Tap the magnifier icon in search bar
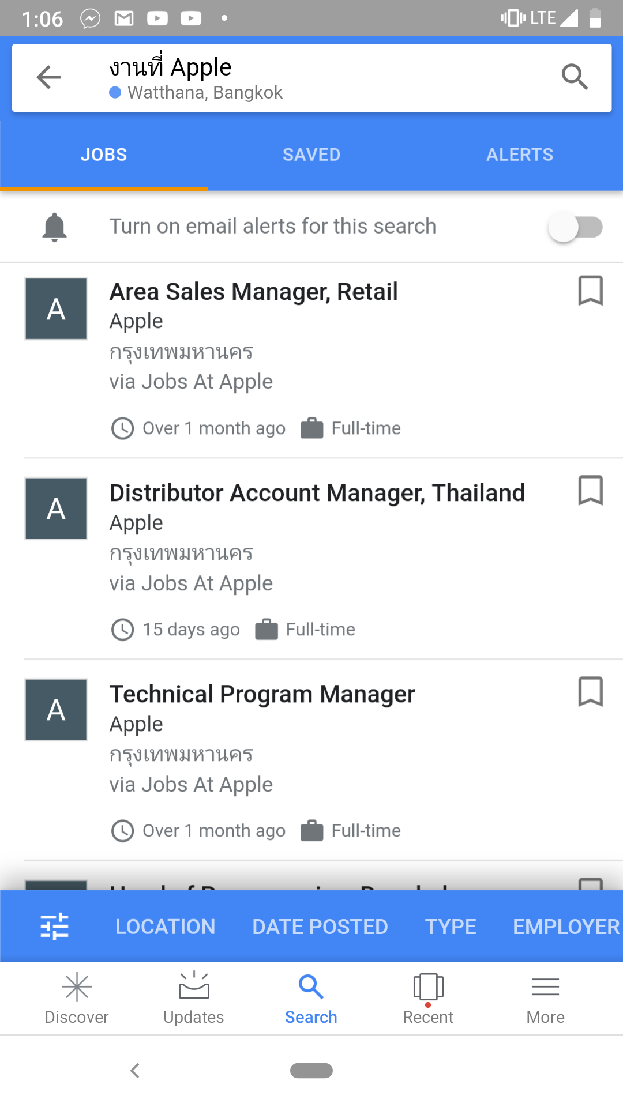Image resolution: width=623 pixels, height=1107 pixels. (575, 77)
